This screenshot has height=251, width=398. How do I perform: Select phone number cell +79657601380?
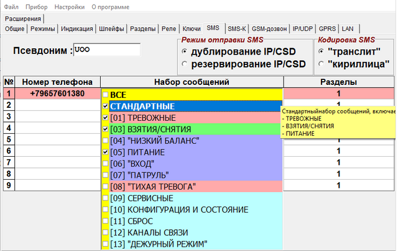(57, 94)
